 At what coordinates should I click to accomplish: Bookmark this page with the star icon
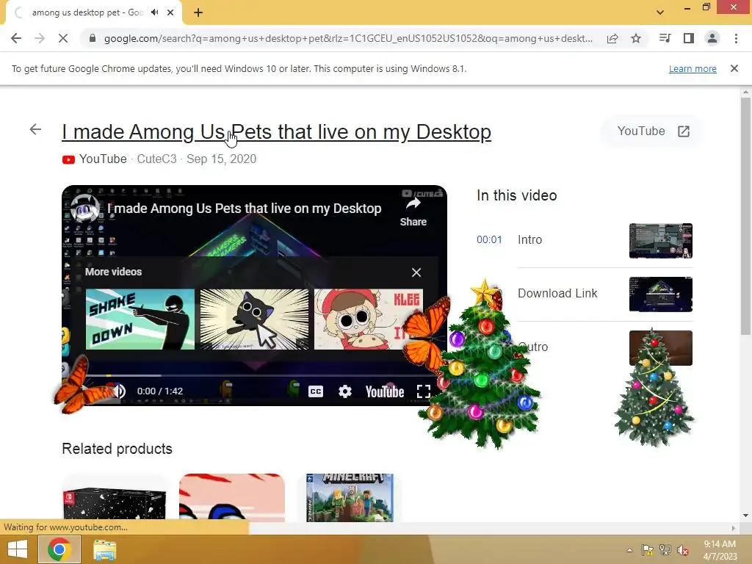pyautogui.click(x=636, y=38)
